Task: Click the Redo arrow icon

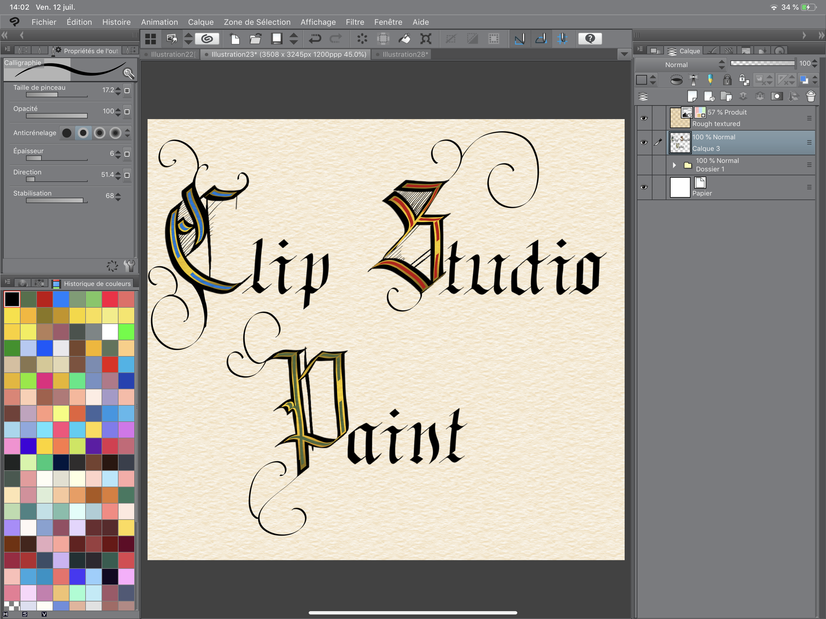Action: click(x=336, y=38)
